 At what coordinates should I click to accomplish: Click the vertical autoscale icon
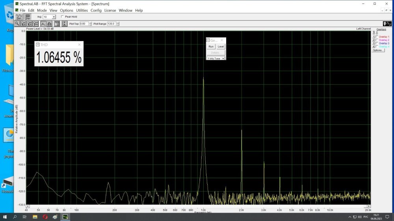[x=64, y=24]
